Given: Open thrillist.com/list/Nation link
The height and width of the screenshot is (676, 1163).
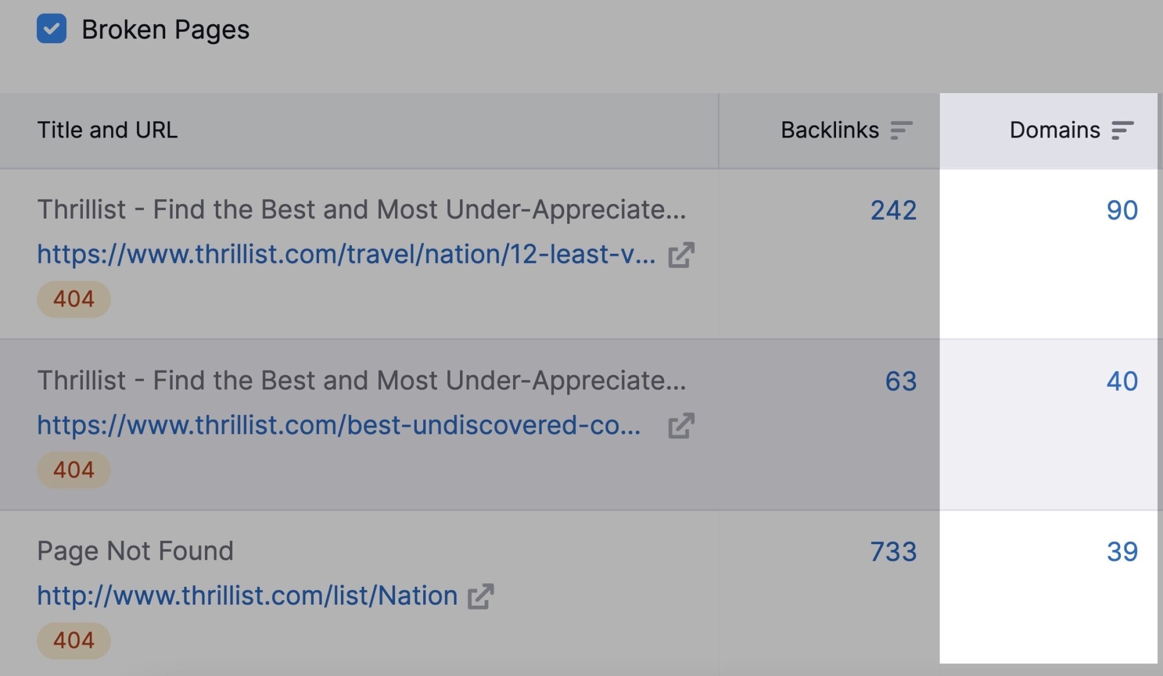Looking at the screenshot, I should click(248, 595).
